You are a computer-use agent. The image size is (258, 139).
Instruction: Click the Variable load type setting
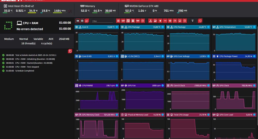(x=38, y=39)
